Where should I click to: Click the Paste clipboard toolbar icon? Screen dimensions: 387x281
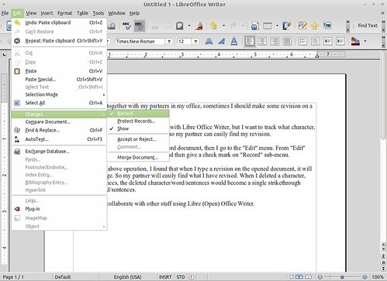click(180, 26)
